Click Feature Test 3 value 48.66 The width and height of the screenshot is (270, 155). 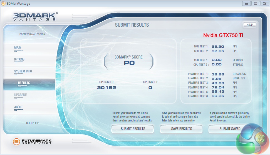click(218, 83)
